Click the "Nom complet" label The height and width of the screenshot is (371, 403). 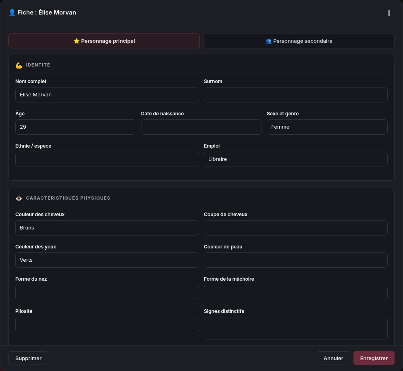pos(31,81)
